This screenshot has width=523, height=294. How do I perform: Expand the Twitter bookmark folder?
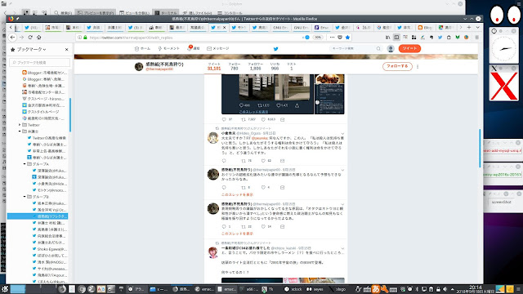(x=20, y=125)
